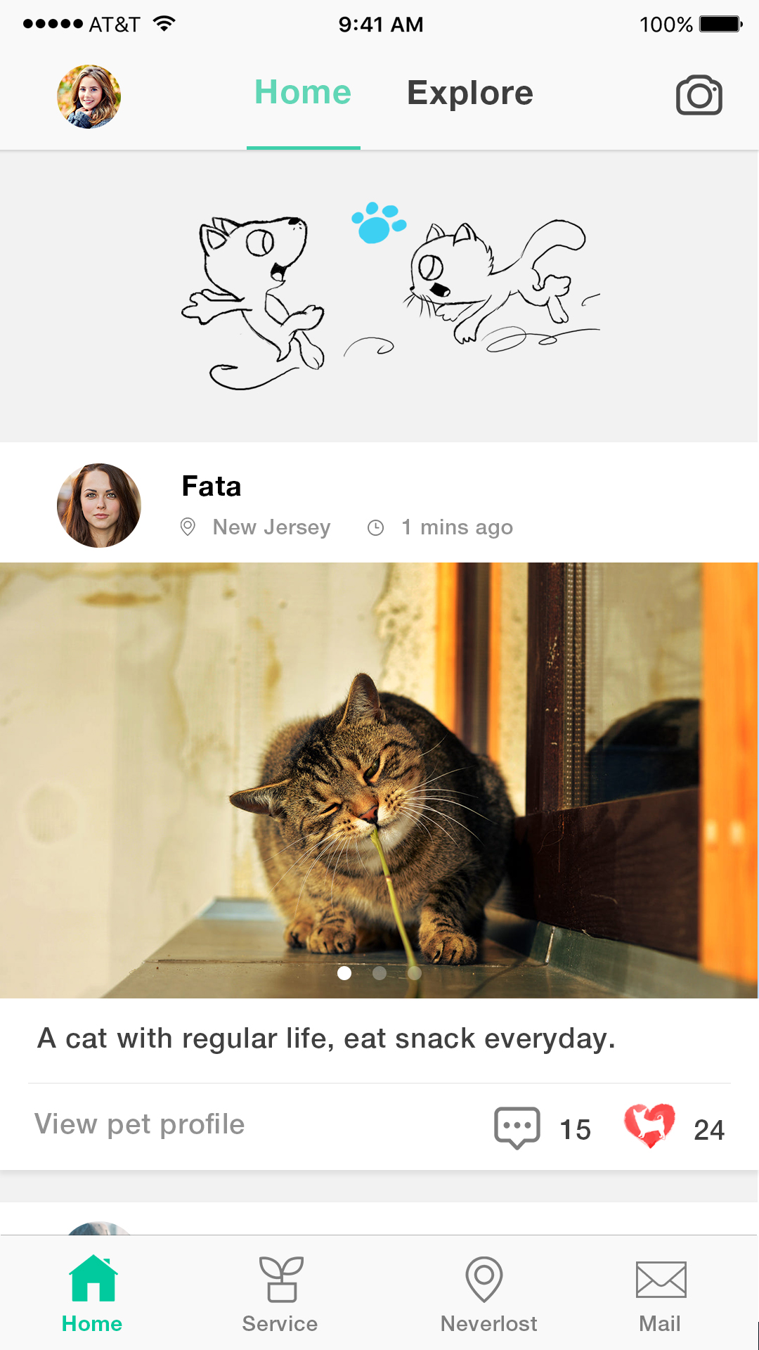Like the post with heart icon
Viewport: 759px width, 1350px height.
coord(649,1125)
